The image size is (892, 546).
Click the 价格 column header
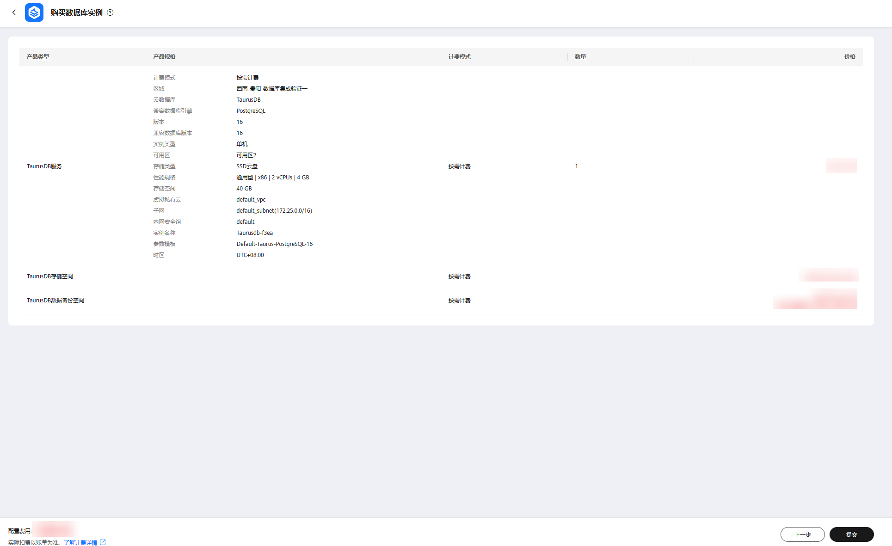(849, 57)
